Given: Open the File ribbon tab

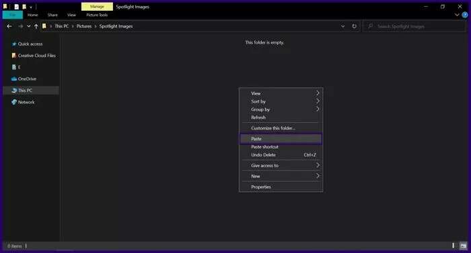Looking at the screenshot, I should point(13,15).
